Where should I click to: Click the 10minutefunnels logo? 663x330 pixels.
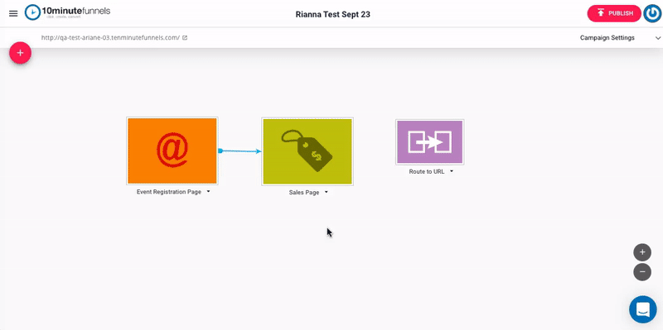[68, 12]
